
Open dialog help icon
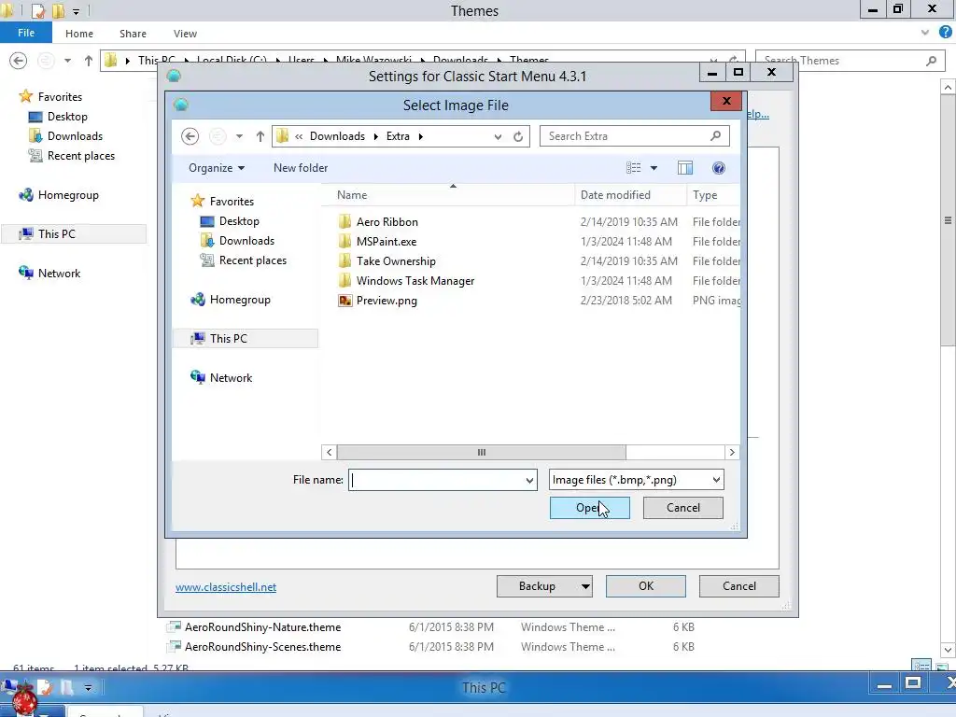pyautogui.click(x=719, y=168)
